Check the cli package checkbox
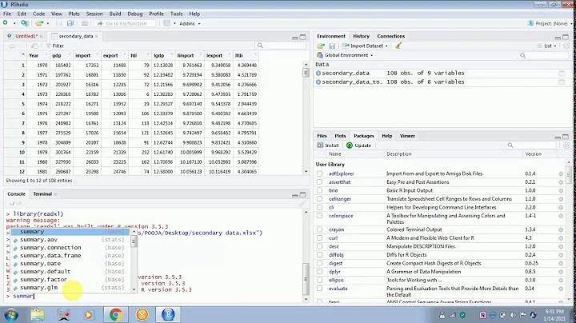The height and width of the screenshot is (323, 576). 319,207
